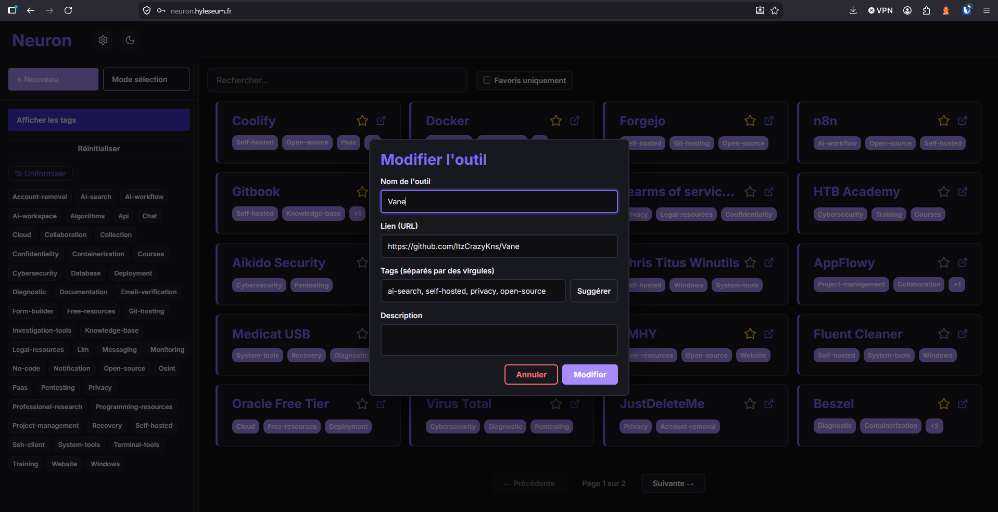Star the Fluent Cleaner card
Viewport: 998px width, 512px height.
click(x=944, y=334)
